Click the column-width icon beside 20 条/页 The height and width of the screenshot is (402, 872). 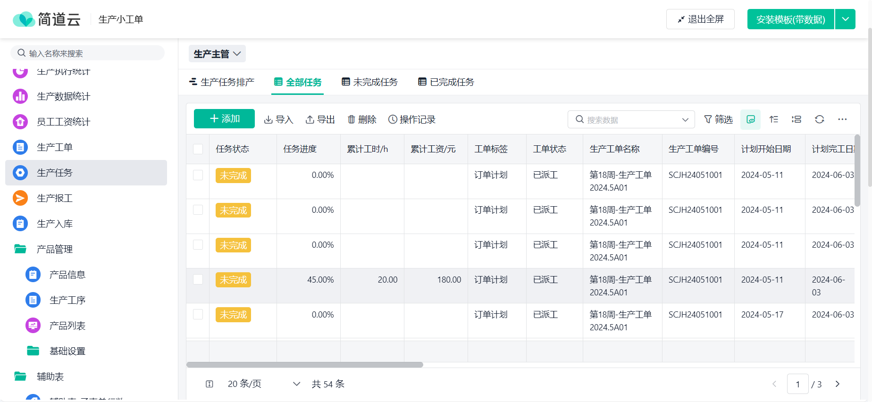pyautogui.click(x=210, y=384)
